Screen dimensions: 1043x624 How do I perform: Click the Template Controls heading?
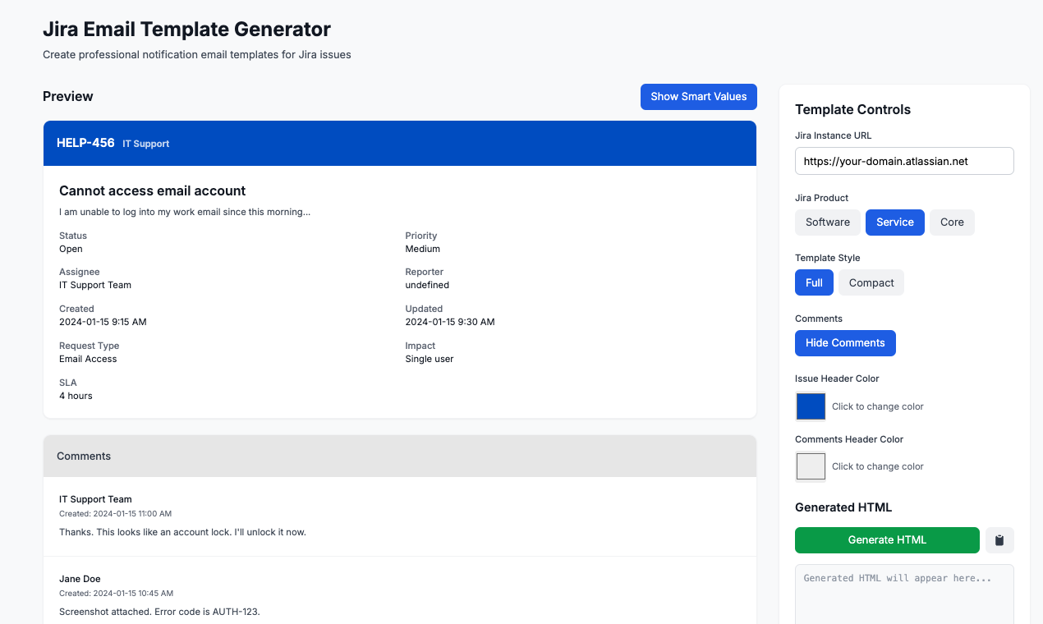[x=852, y=110]
